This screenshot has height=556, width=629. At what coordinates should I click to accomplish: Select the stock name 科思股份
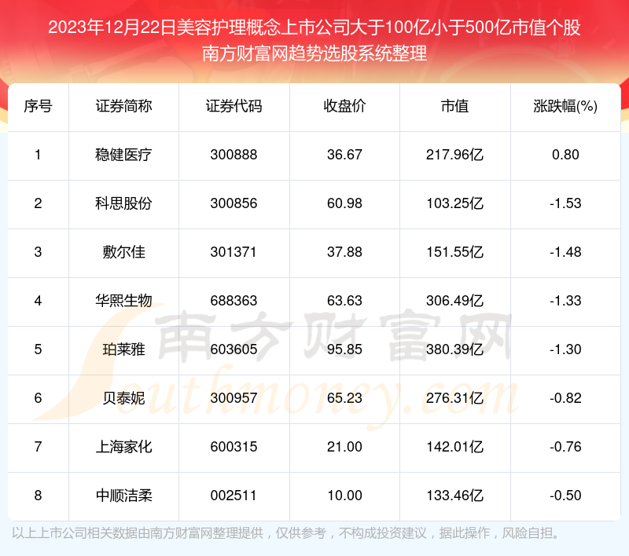tap(123, 203)
